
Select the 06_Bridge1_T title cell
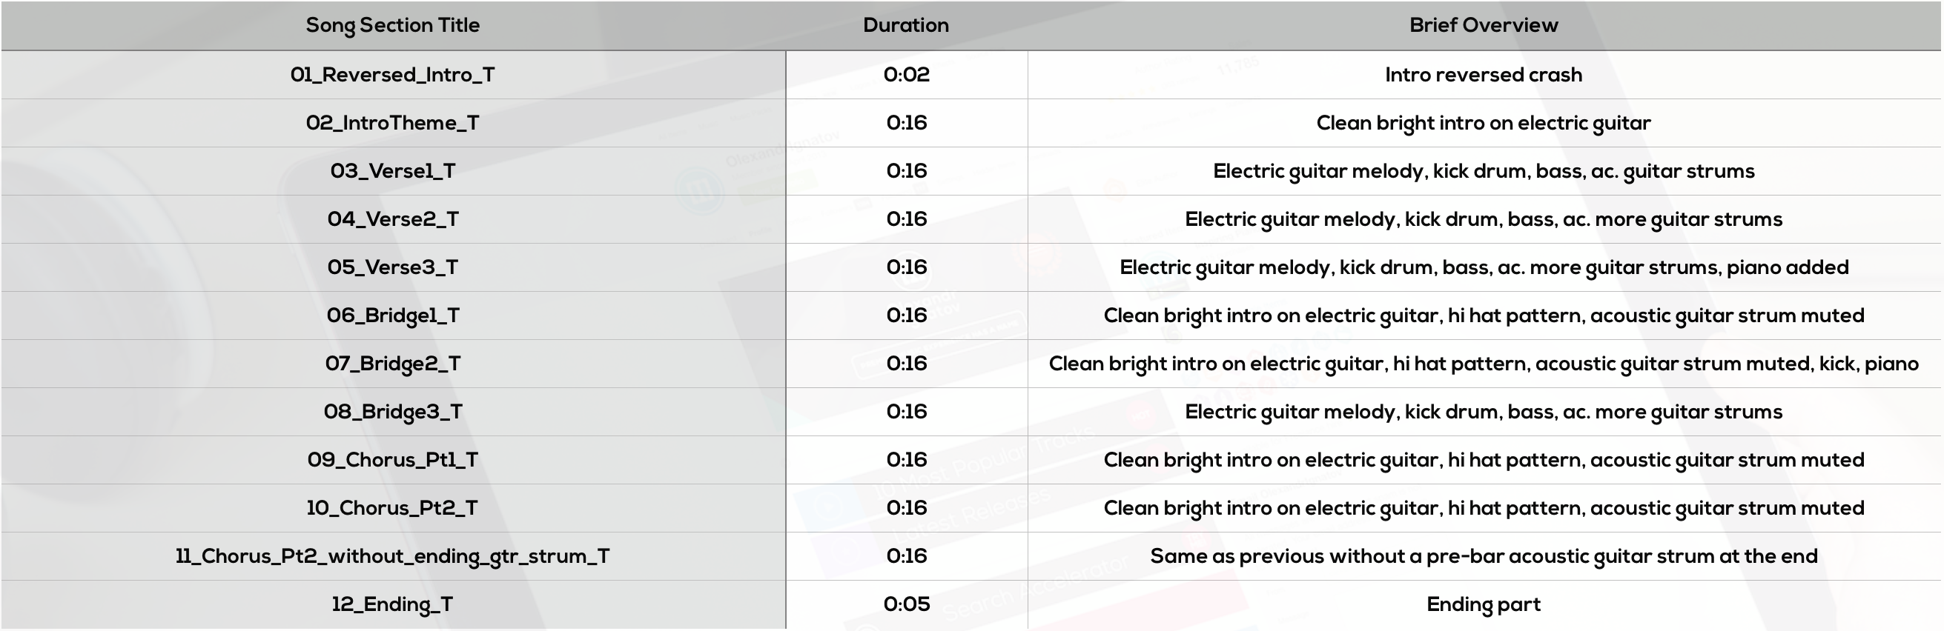(392, 316)
